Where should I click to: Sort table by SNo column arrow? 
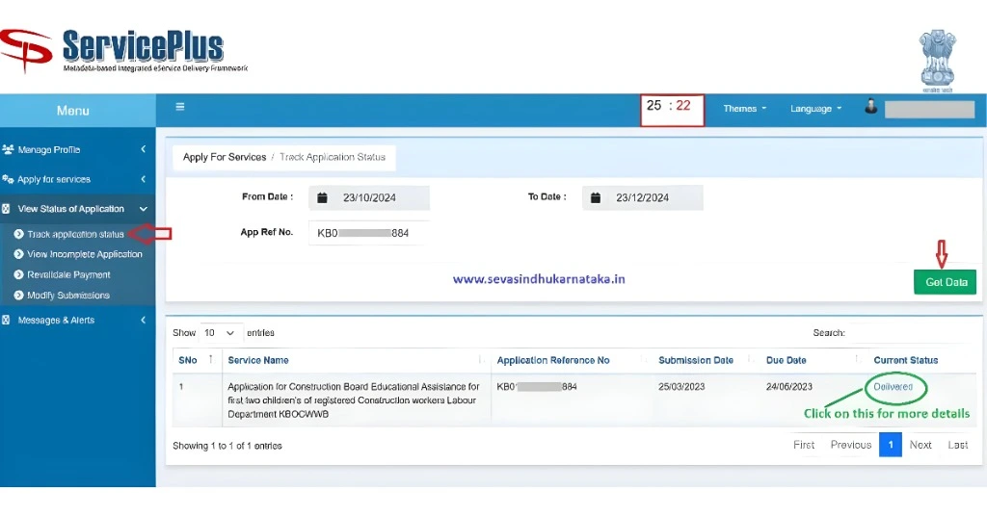pos(210,359)
